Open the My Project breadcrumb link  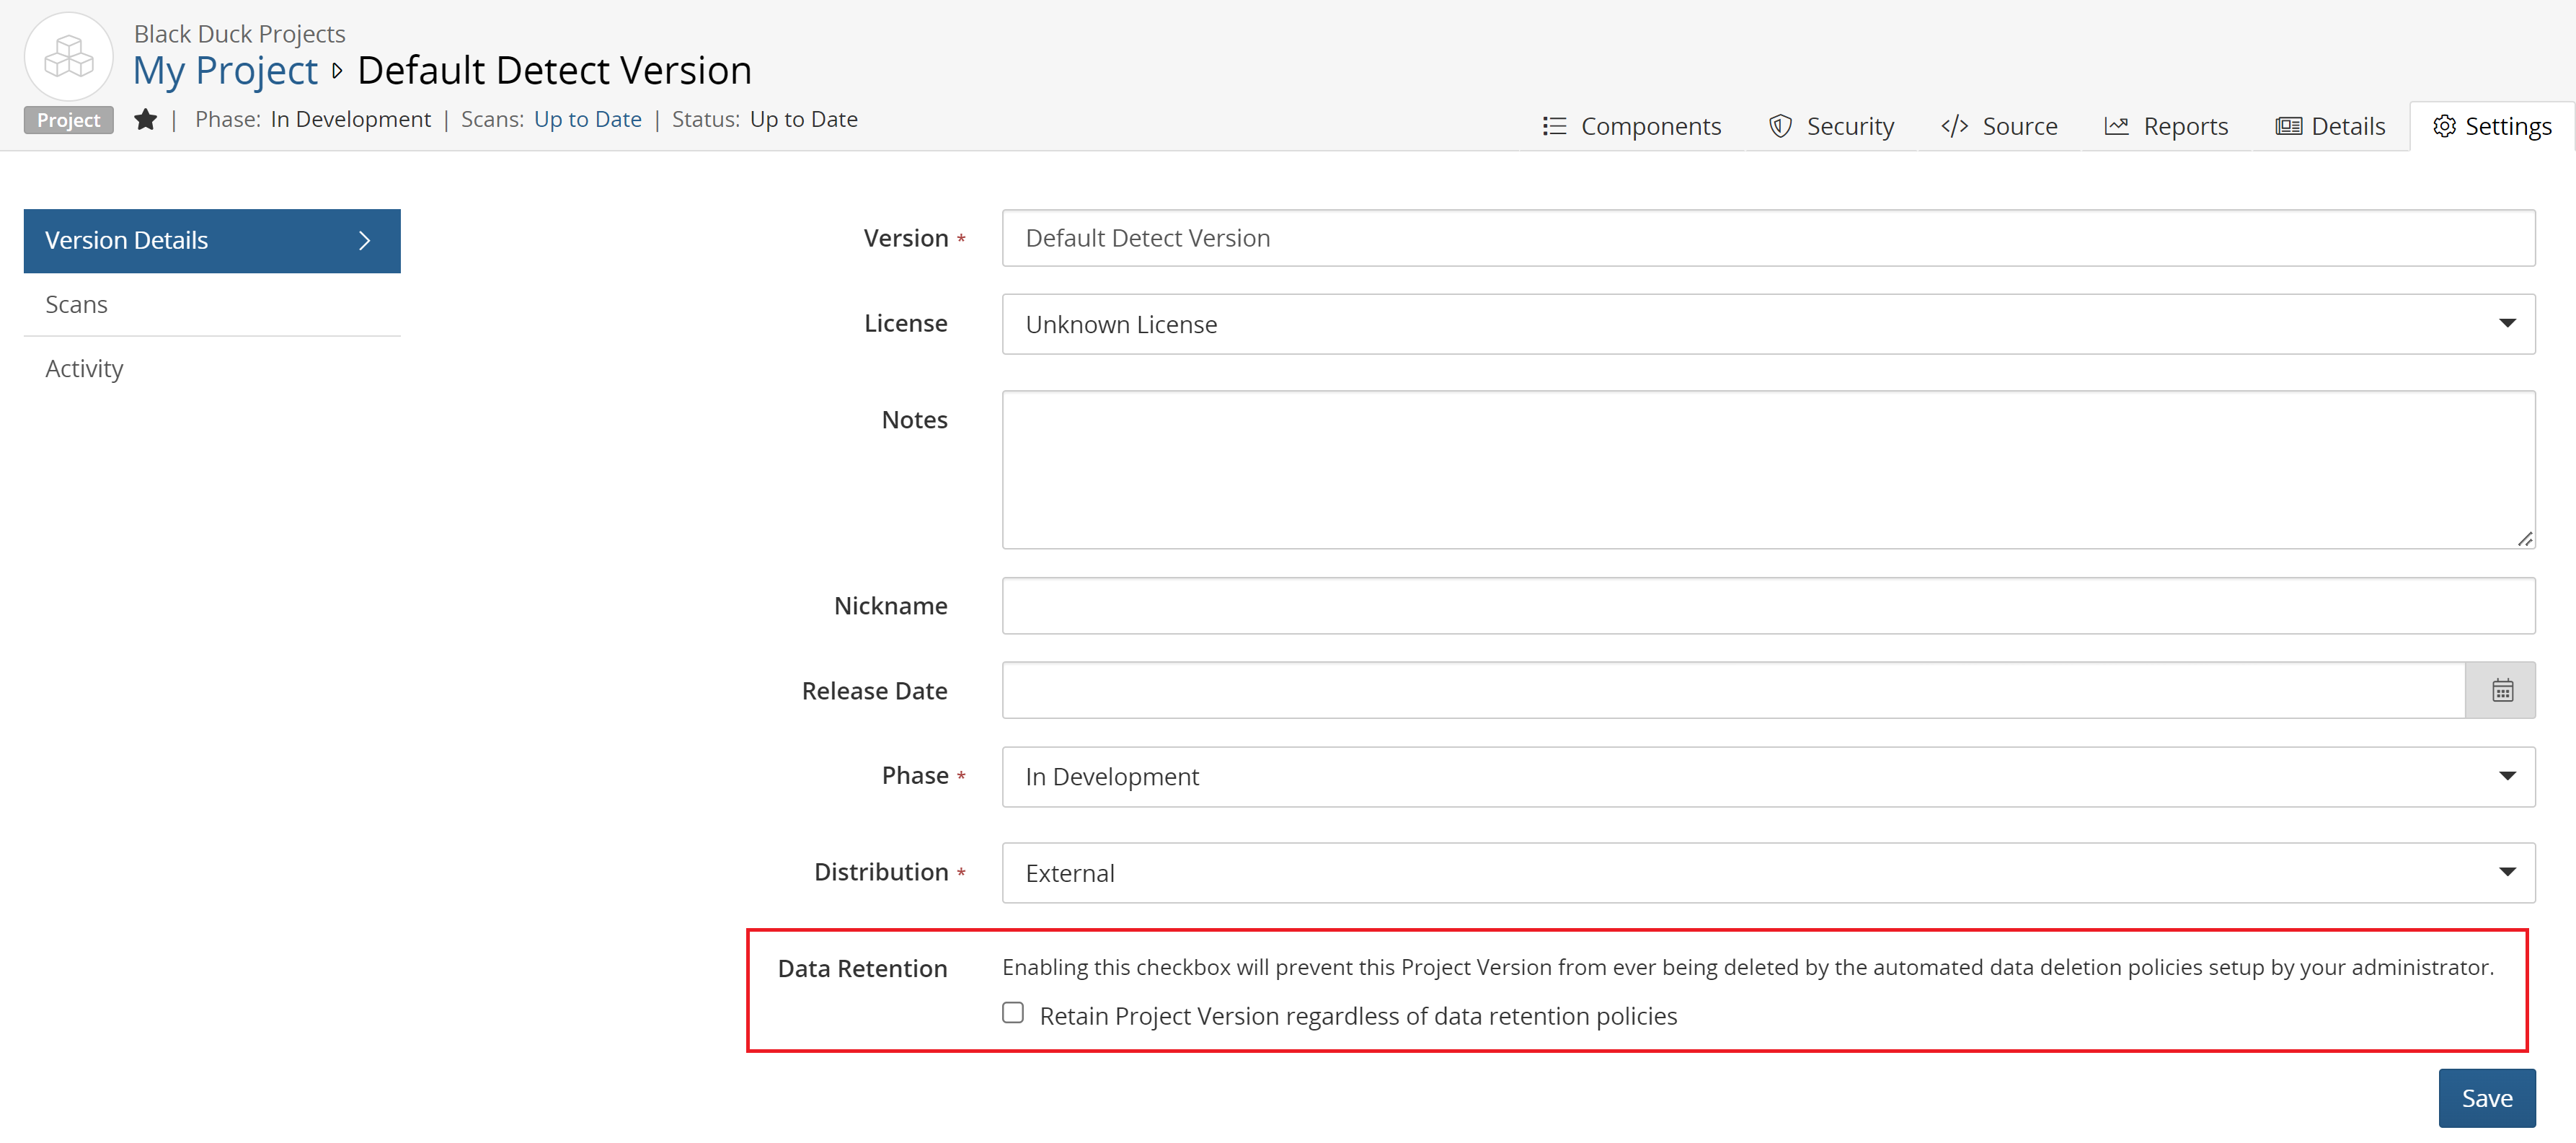click(225, 71)
